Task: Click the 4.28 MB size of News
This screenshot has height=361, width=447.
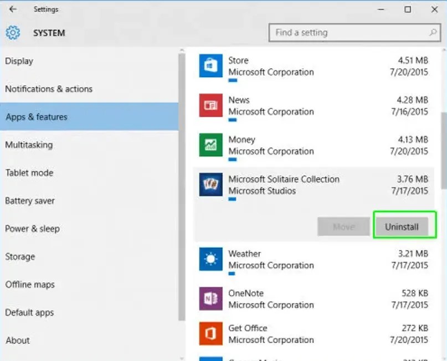Action: pos(413,100)
